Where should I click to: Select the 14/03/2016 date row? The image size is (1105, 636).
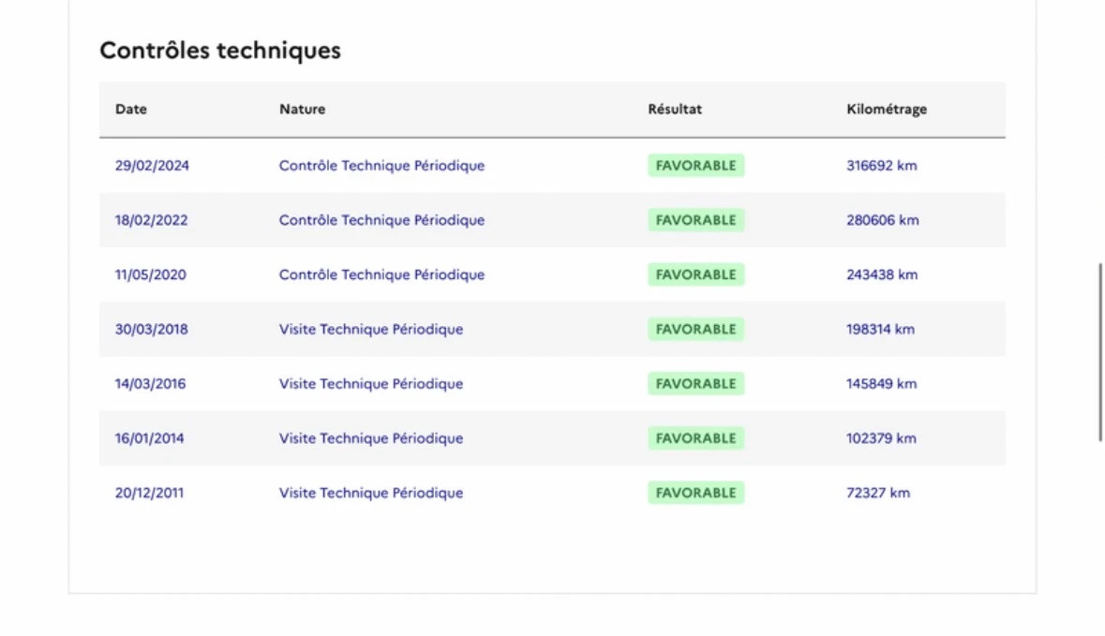pyautogui.click(x=150, y=384)
